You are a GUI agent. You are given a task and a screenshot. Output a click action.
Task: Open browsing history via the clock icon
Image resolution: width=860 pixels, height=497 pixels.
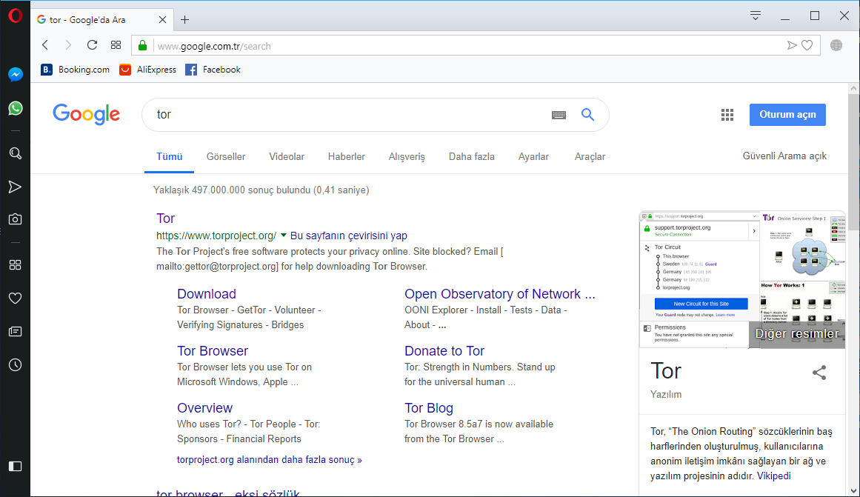pyautogui.click(x=15, y=364)
